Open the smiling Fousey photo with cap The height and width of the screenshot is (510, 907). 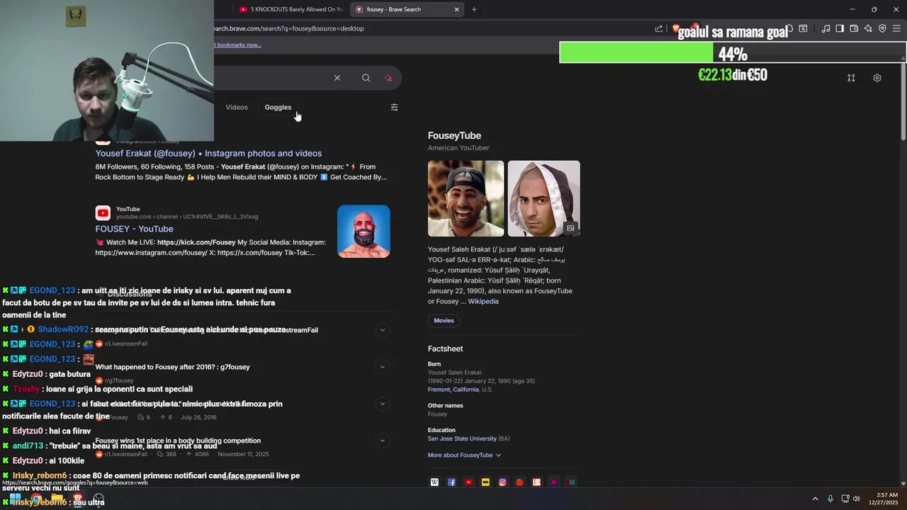point(466,199)
